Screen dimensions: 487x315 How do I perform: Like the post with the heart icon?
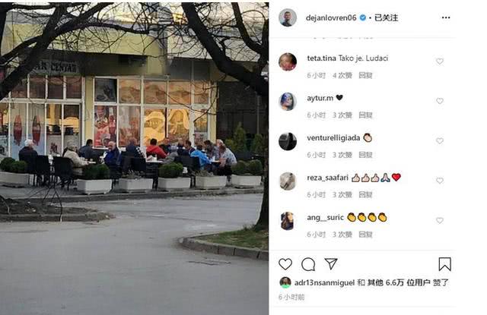click(285, 264)
